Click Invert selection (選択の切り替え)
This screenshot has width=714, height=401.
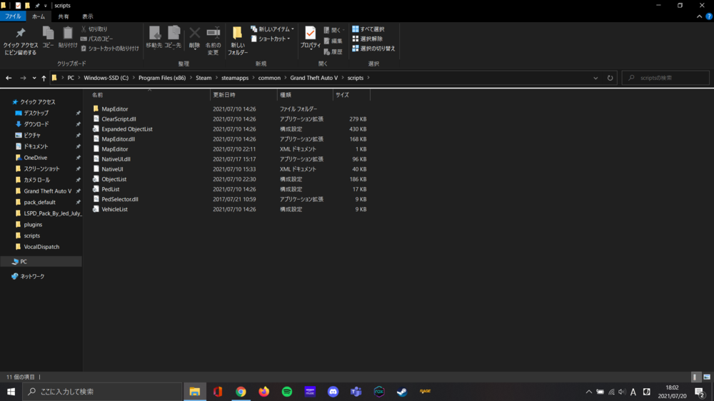coord(373,49)
